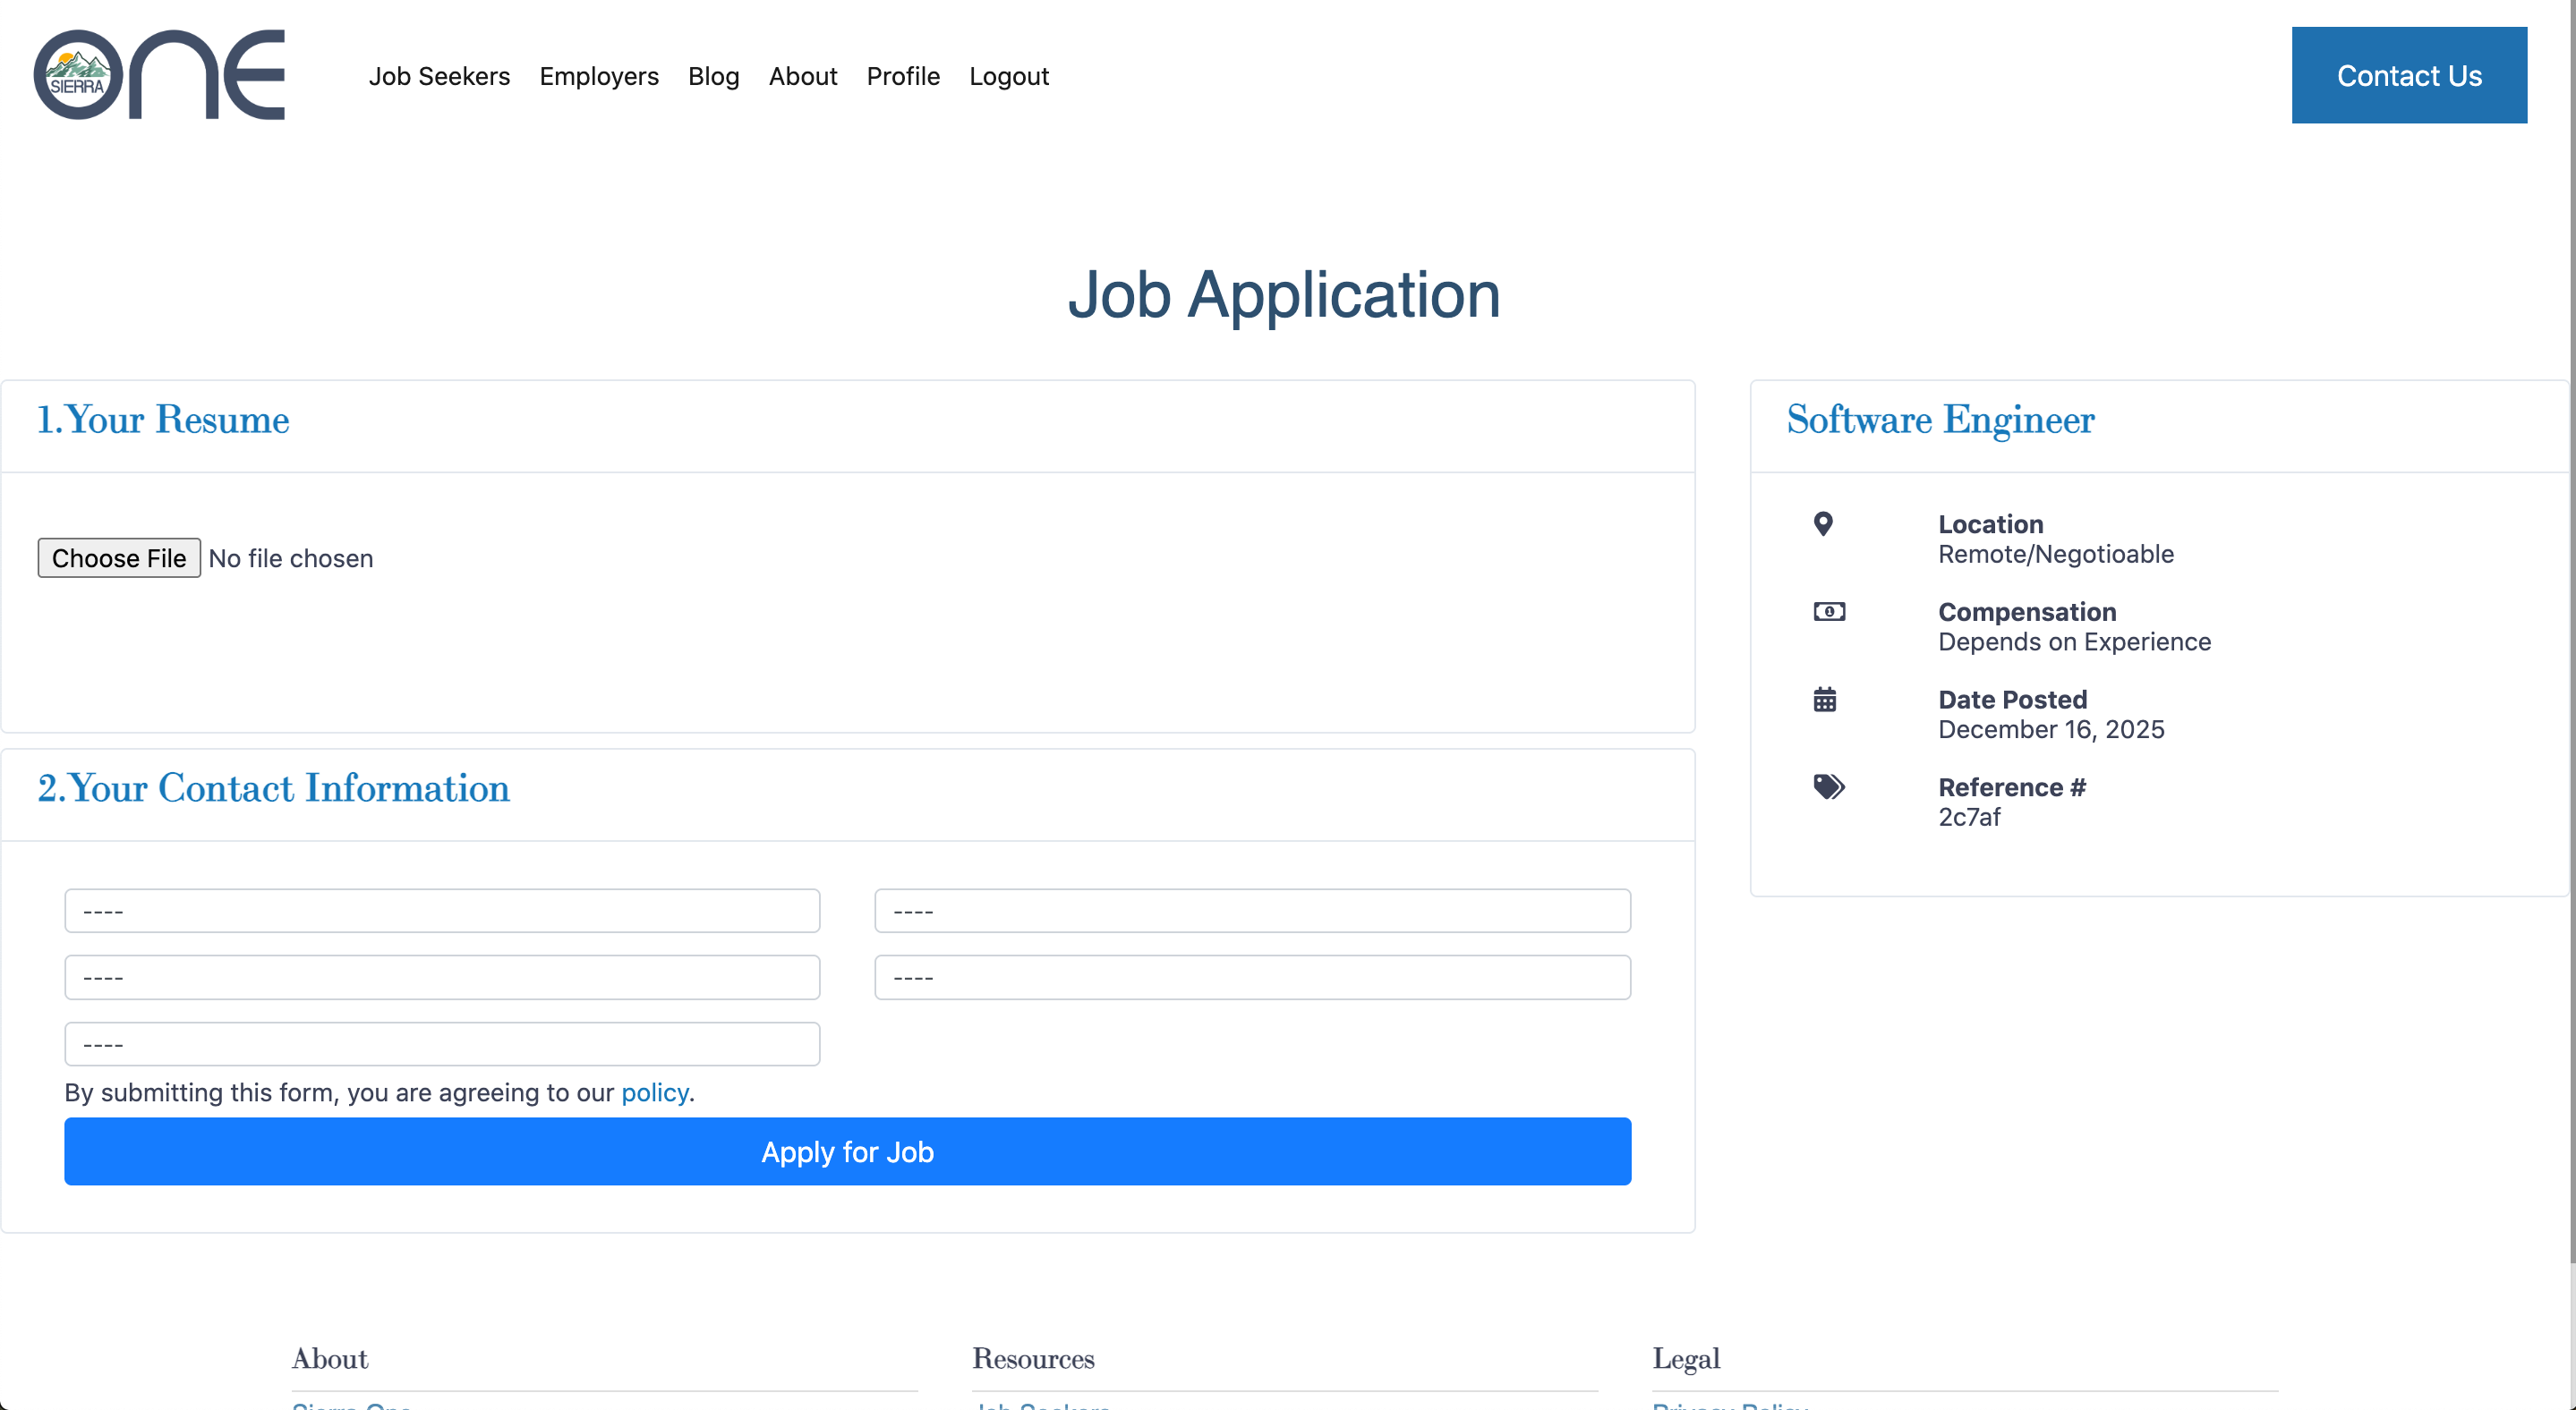Submit with Apply for Job button

pos(847,1151)
